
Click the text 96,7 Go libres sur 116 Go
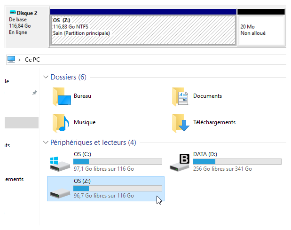104,196
